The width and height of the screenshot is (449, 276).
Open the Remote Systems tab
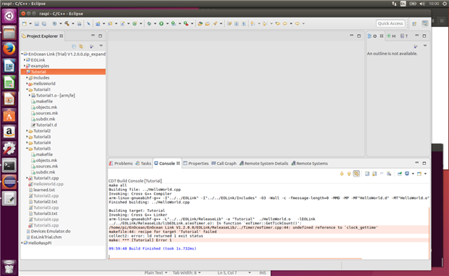[x=310, y=163]
